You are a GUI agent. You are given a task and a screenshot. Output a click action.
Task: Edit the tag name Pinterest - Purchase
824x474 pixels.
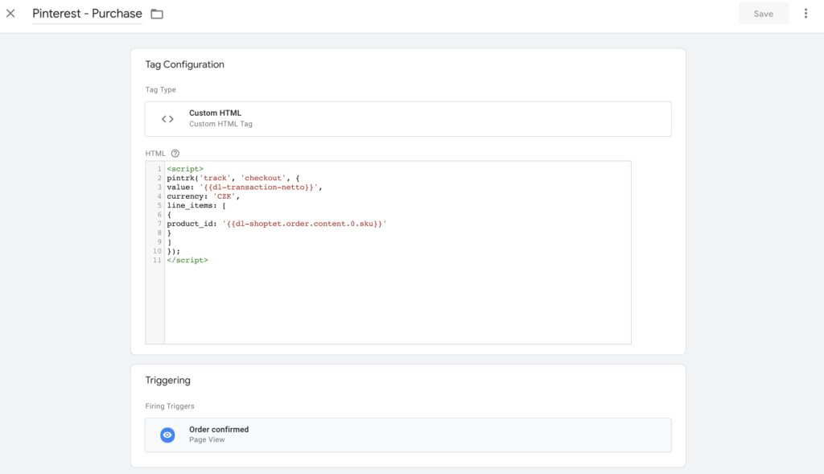coord(87,14)
